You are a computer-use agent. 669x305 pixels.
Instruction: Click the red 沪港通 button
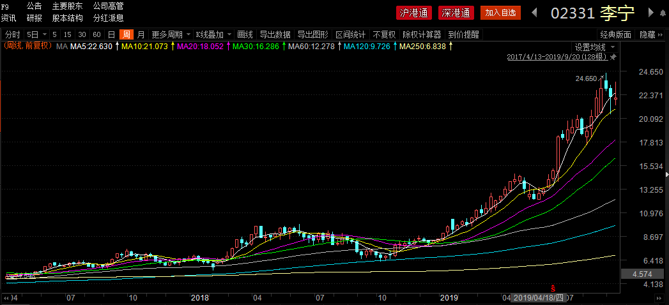coord(413,13)
